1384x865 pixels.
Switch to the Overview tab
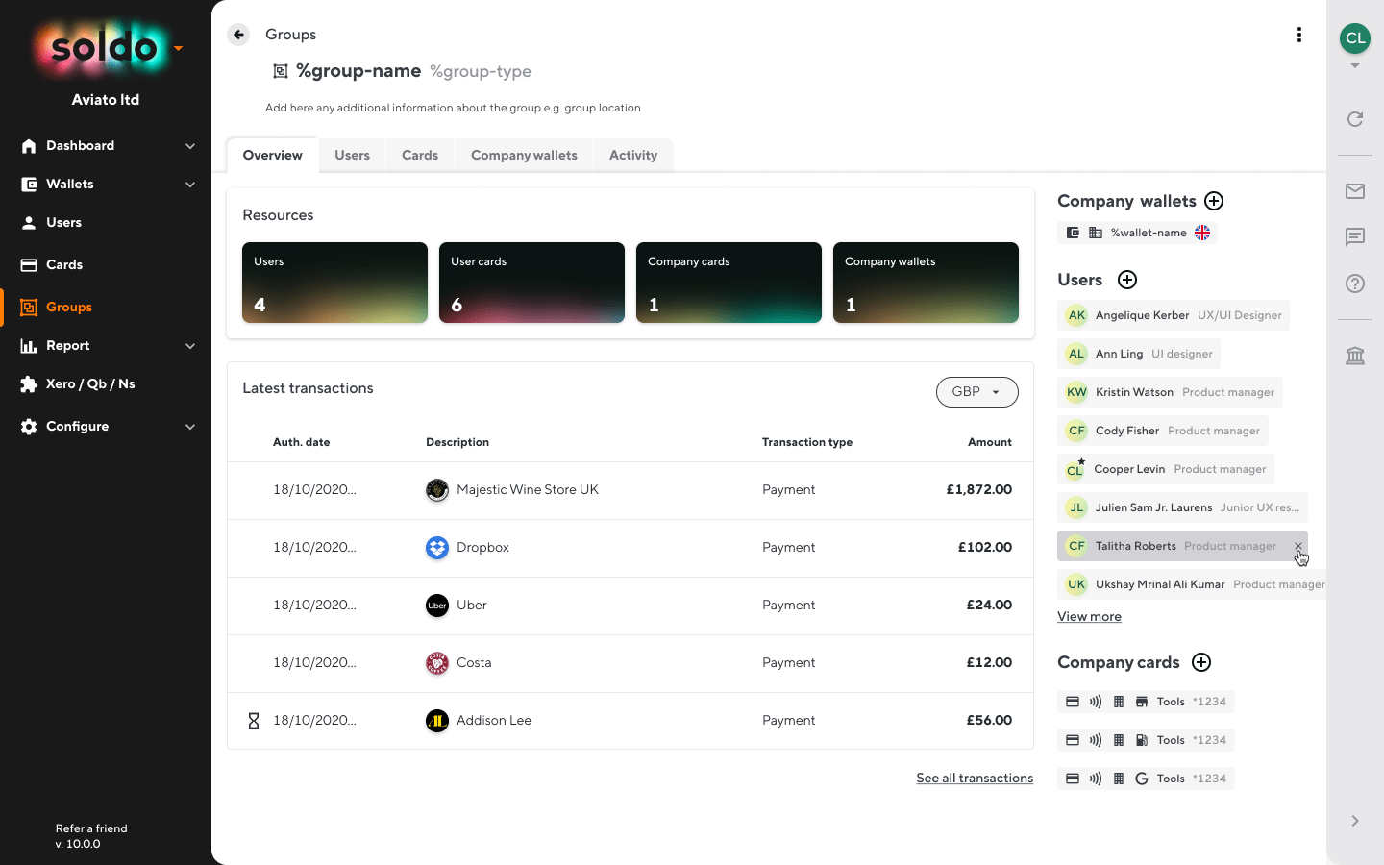click(273, 156)
